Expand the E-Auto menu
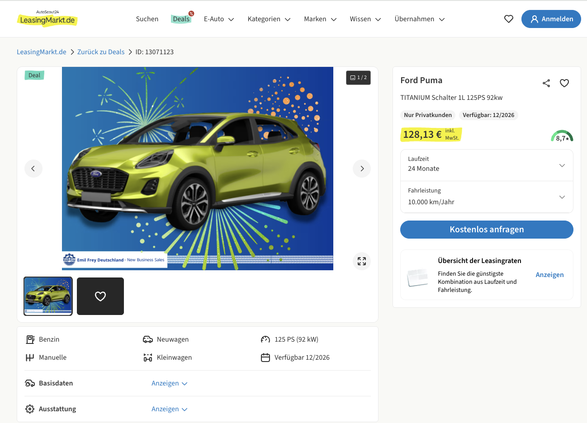 pos(219,19)
